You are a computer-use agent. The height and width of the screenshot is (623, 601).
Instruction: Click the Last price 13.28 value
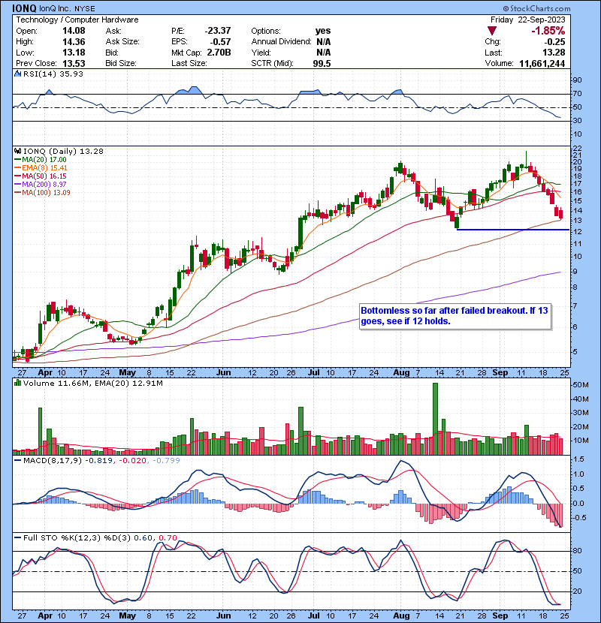(554, 53)
